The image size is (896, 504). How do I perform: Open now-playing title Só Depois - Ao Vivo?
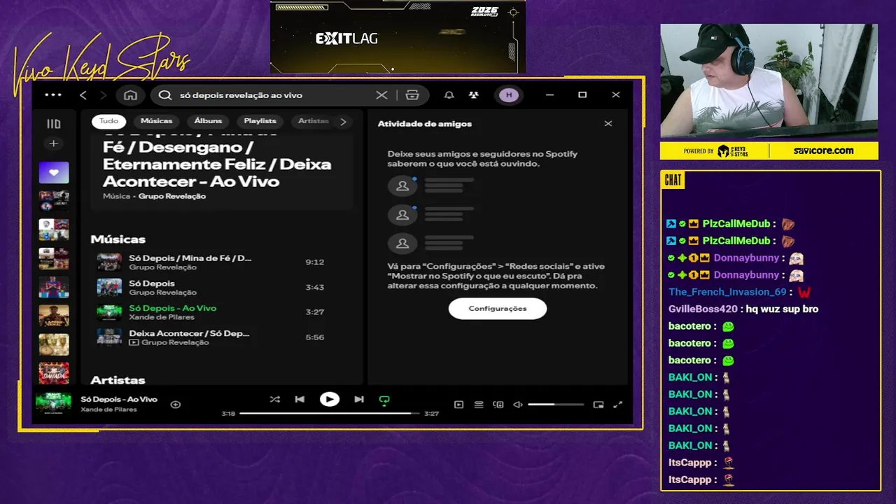point(119,399)
